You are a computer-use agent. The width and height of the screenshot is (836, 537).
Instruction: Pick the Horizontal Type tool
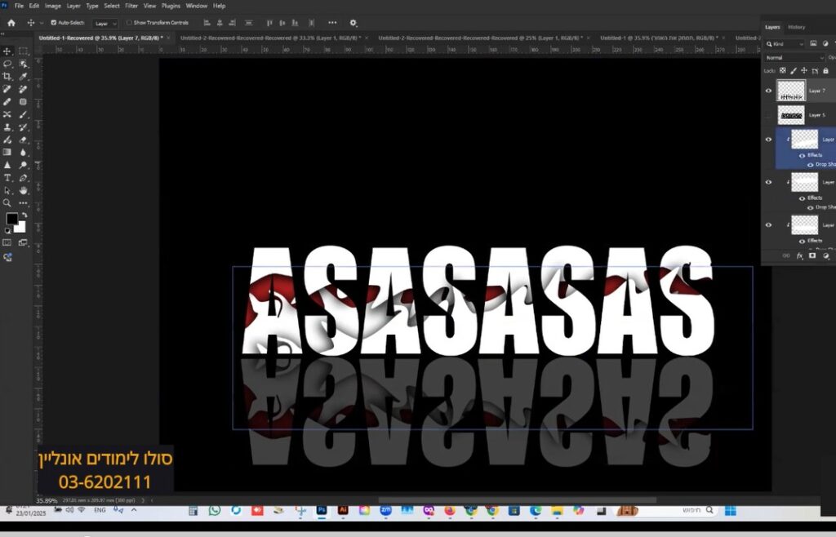(7, 177)
